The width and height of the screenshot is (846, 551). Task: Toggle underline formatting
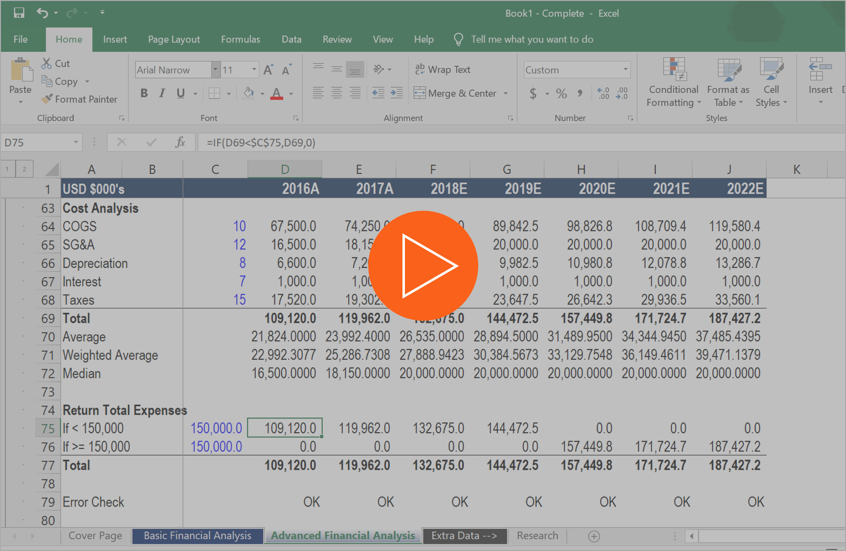pyautogui.click(x=180, y=93)
